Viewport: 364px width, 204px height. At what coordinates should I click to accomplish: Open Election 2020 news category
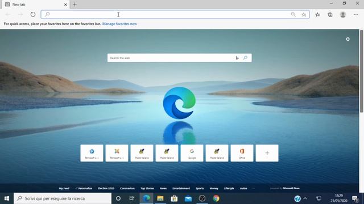[106, 188]
